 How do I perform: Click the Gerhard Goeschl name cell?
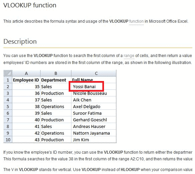94,120
